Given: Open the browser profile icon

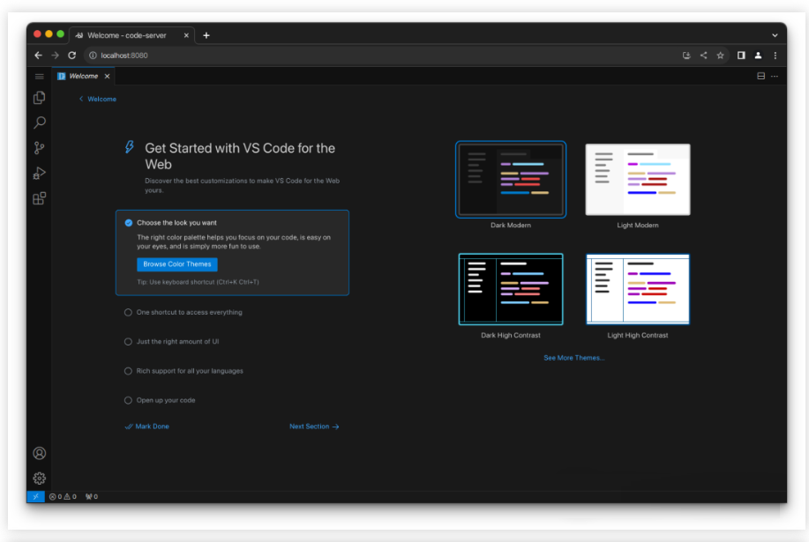Looking at the screenshot, I should point(758,56).
